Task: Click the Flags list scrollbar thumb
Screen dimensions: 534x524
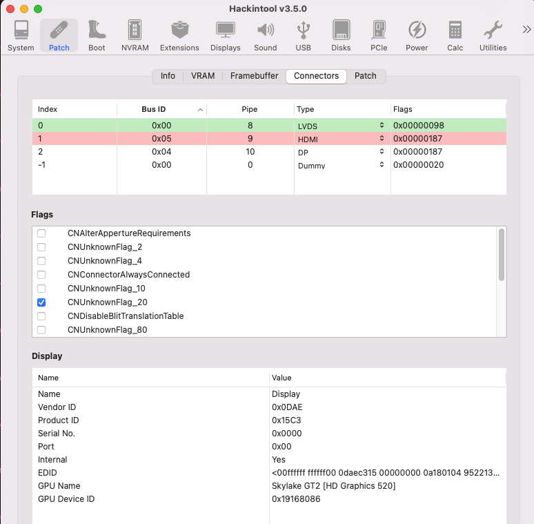Action: pyautogui.click(x=502, y=255)
